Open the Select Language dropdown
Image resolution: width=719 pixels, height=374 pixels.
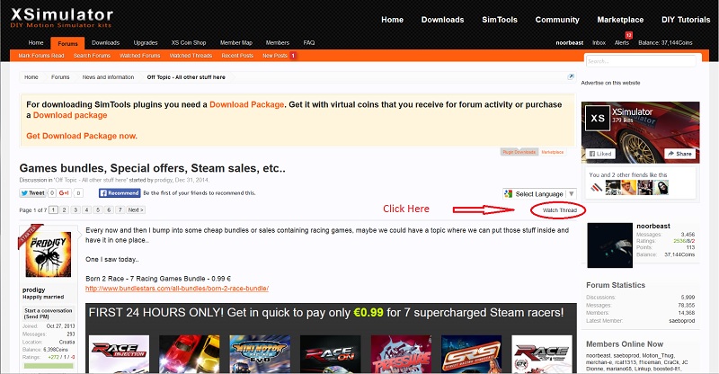[539, 194]
